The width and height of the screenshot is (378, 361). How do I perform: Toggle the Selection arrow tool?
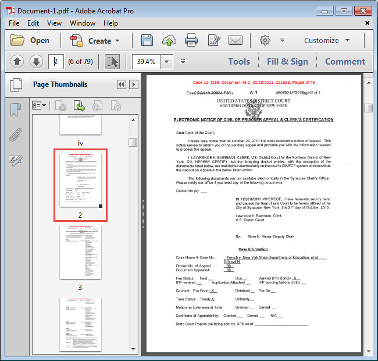[x=112, y=61]
